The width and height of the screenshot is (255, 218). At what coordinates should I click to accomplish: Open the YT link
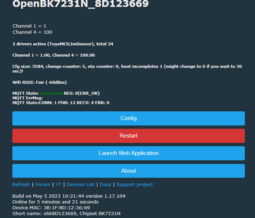[58, 185]
